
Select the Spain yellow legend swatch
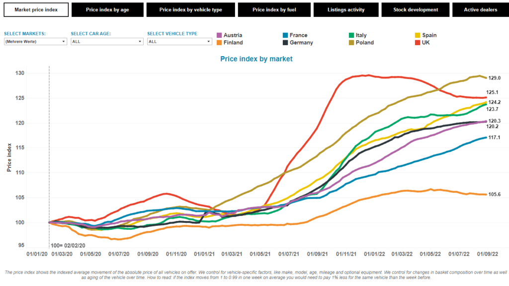[x=418, y=35]
